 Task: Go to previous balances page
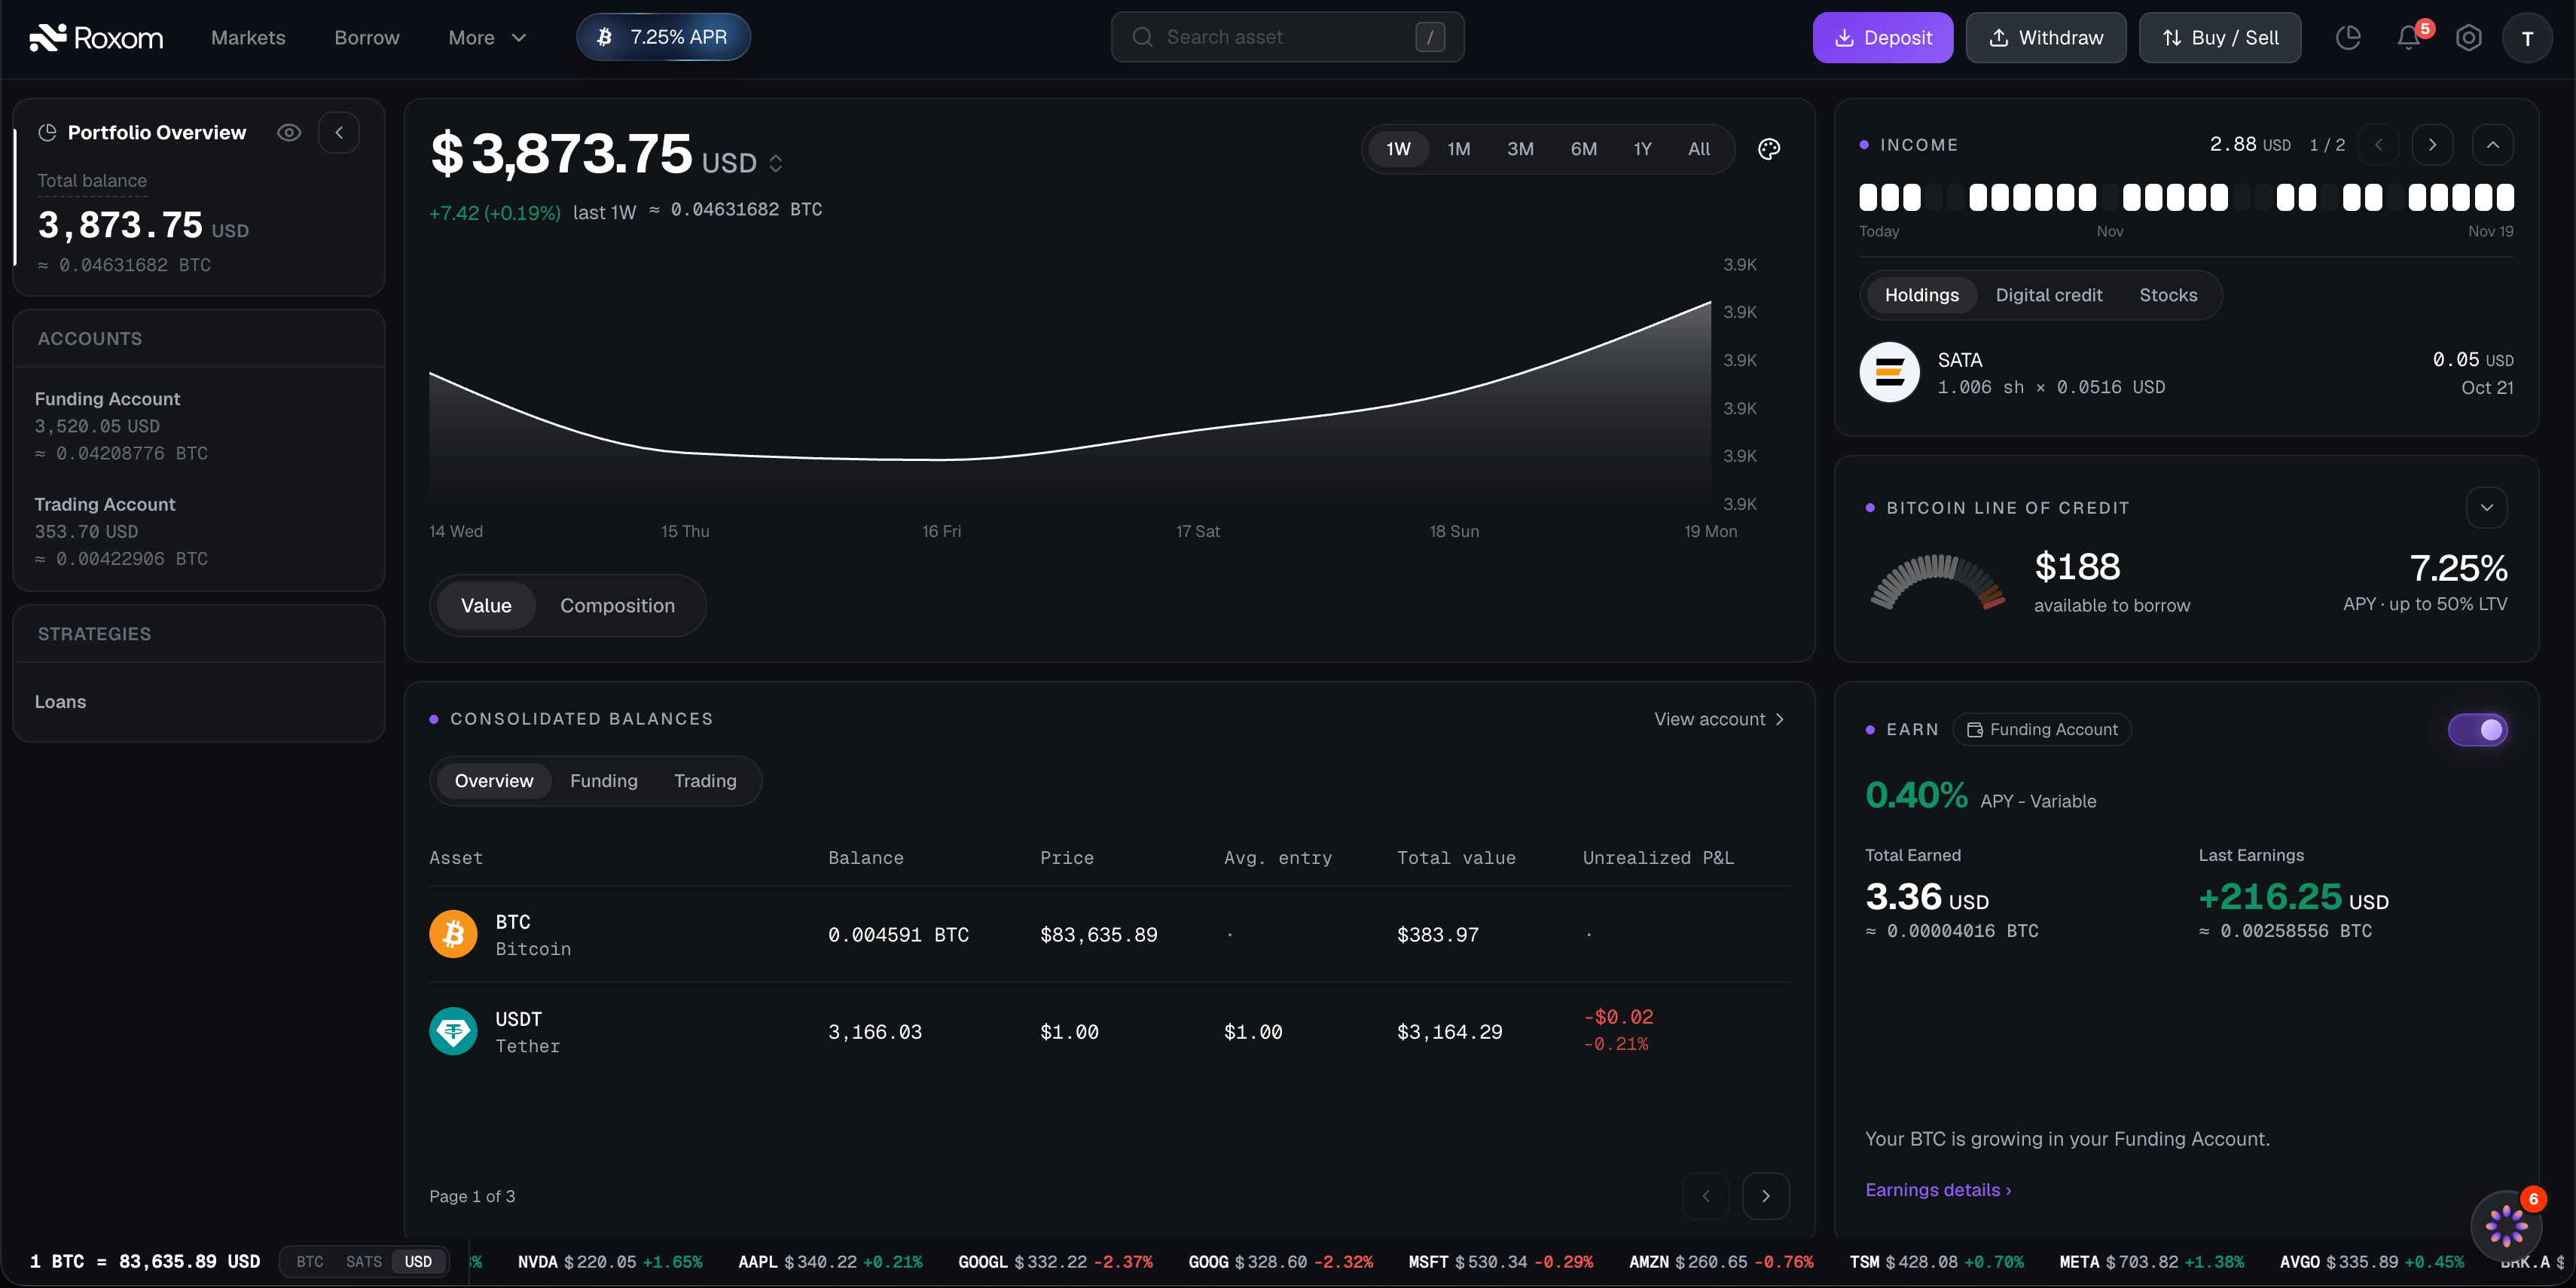click(1706, 1196)
